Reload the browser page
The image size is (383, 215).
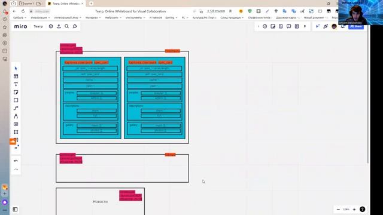pyautogui.click(x=23, y=11)
